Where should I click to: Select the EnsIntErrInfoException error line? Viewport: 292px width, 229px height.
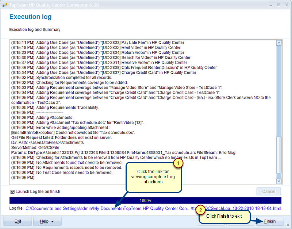[73, 133]
